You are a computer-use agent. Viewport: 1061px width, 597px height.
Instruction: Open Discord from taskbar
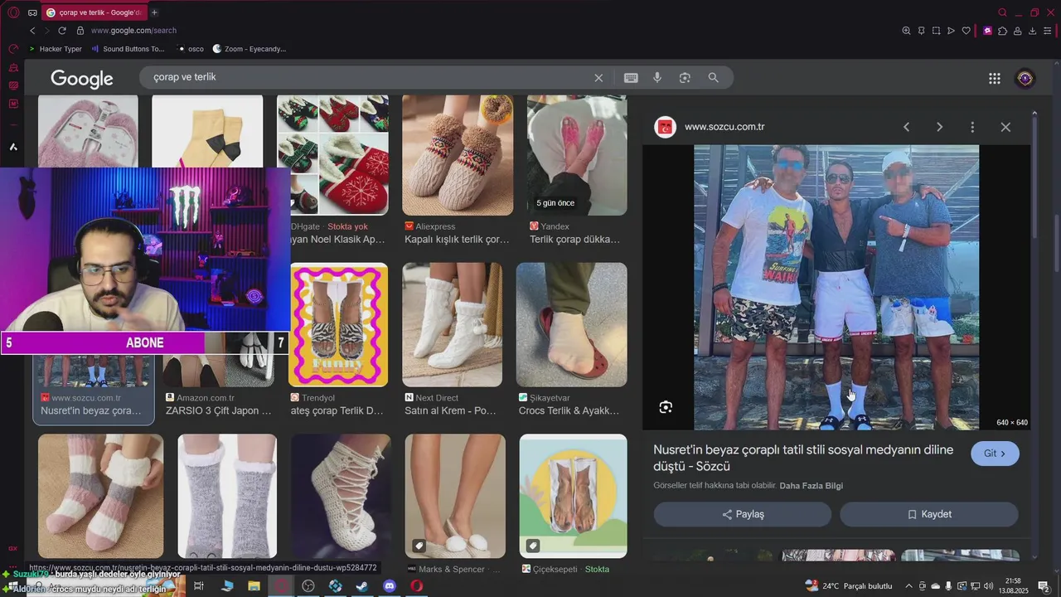tap(390, 586)
